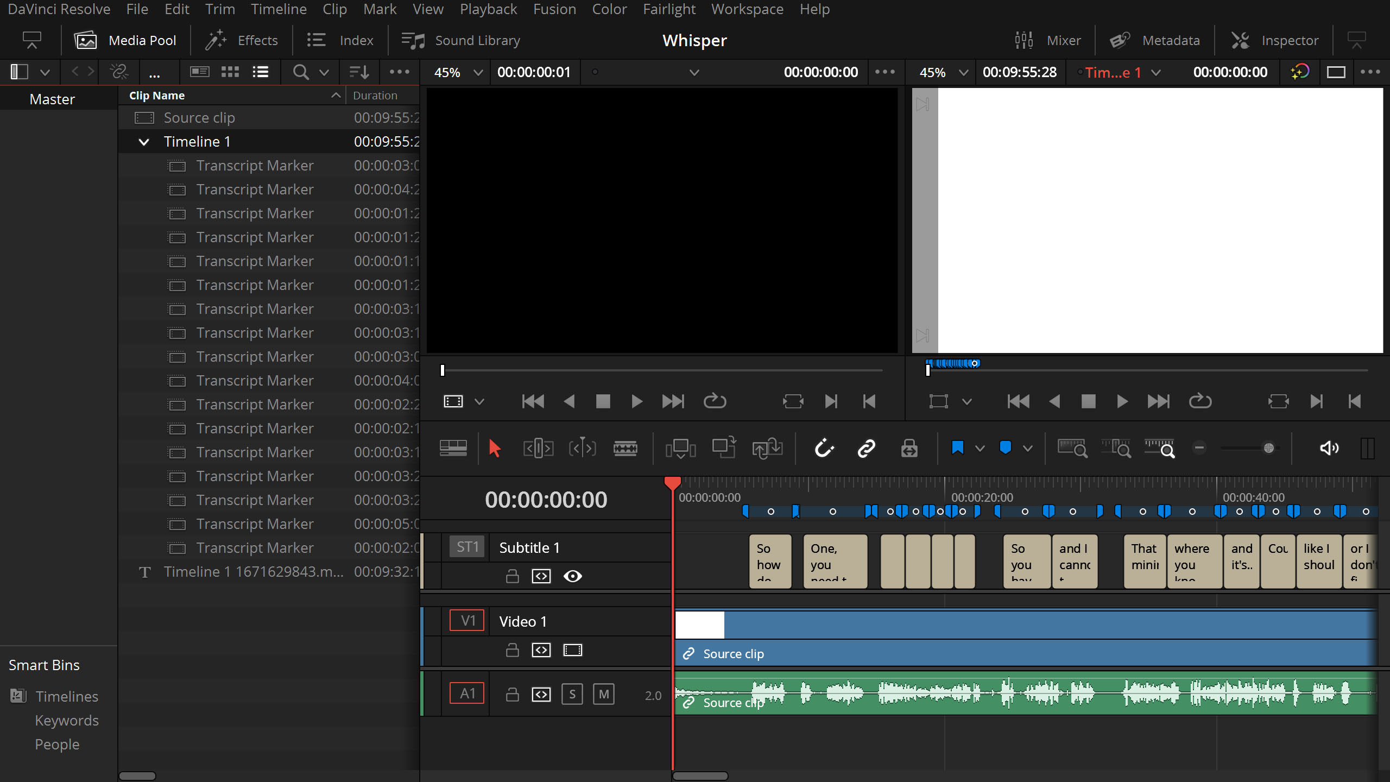1390x782 pixels.
Task: Open marker color dropdown arrow
Action: click(1027, 449)
